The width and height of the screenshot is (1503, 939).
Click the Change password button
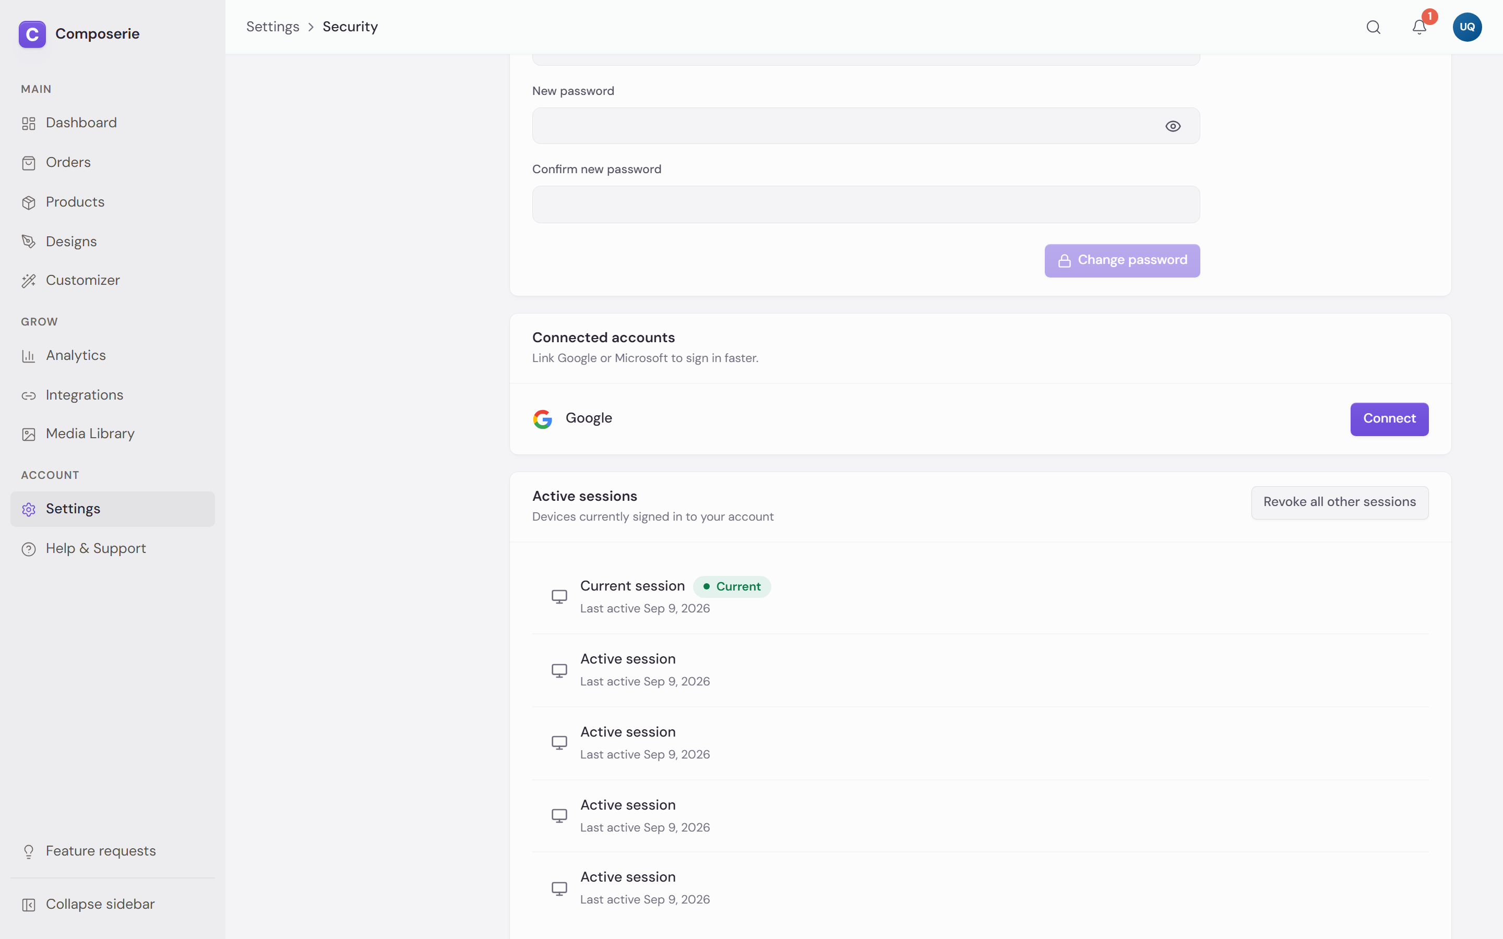click(x=1122, y=261)
